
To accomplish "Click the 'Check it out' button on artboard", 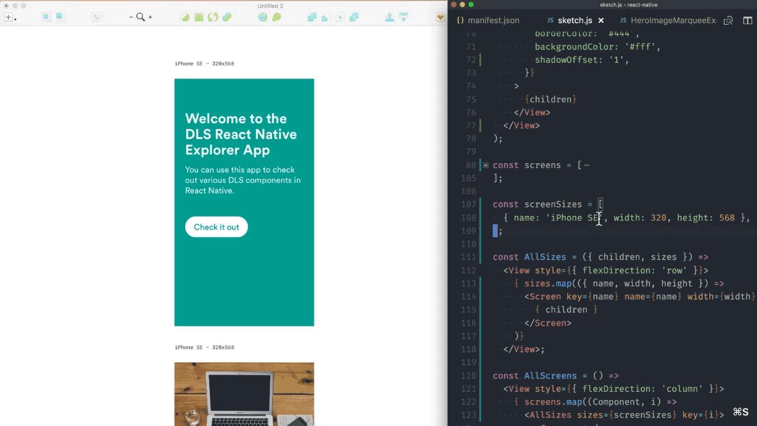I will click(216, 227).
